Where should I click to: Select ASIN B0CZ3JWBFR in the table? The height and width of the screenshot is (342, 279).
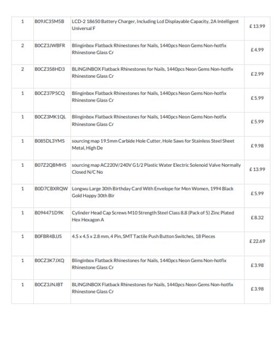tap(50, 46)
